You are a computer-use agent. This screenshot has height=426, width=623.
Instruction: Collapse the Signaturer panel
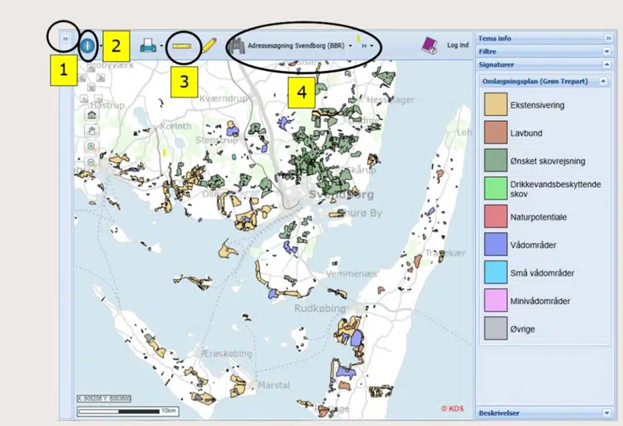click(608, 65)
